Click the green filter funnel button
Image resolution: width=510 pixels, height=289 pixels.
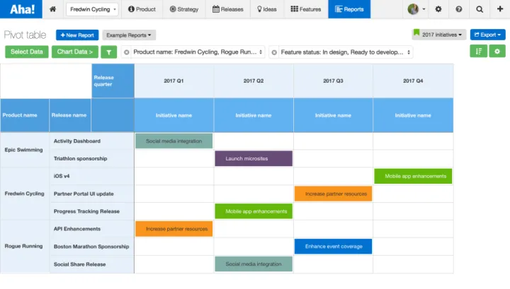[108, 52]
